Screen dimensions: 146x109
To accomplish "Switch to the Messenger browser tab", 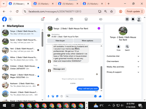I will click(19, 4).
